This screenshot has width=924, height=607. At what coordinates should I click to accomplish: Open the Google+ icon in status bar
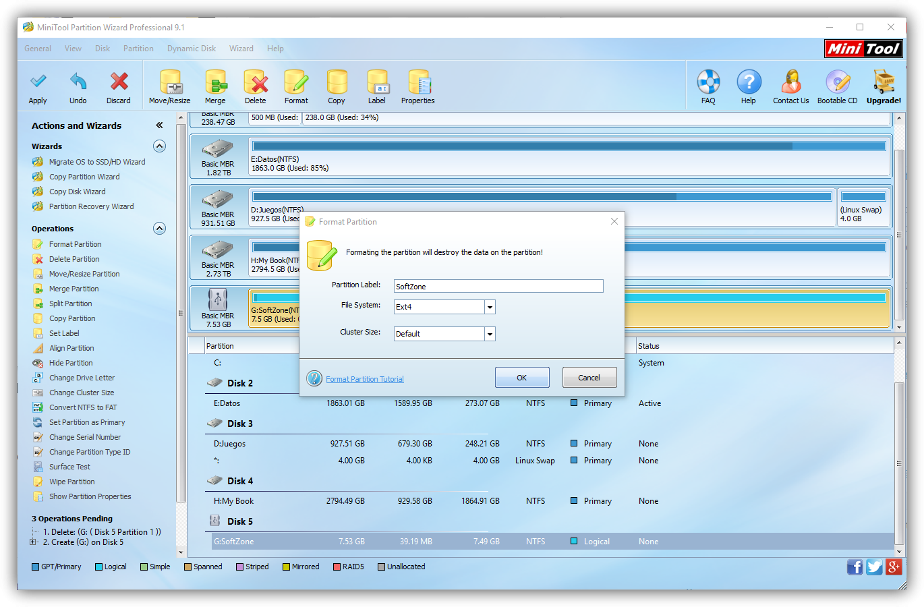coord(894,567)
